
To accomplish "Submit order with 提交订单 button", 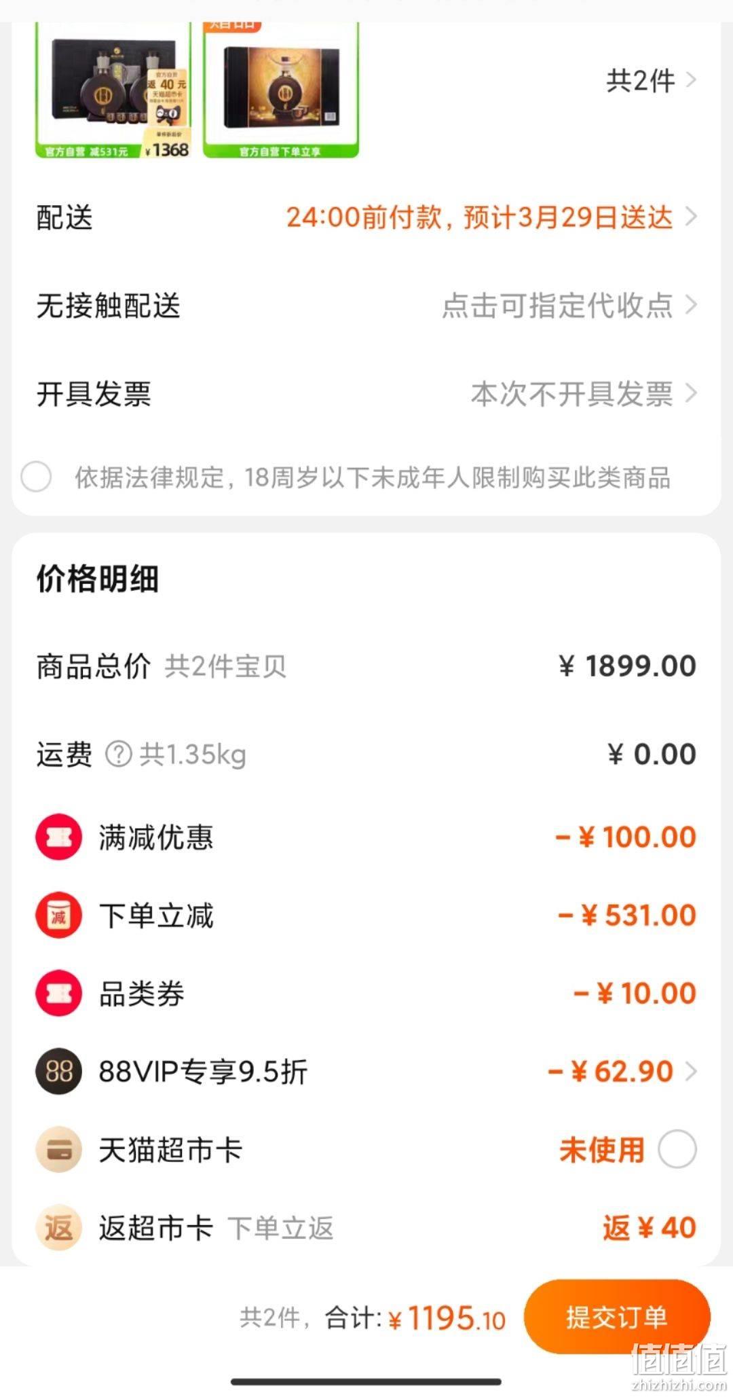I will tap(617, 1317).
